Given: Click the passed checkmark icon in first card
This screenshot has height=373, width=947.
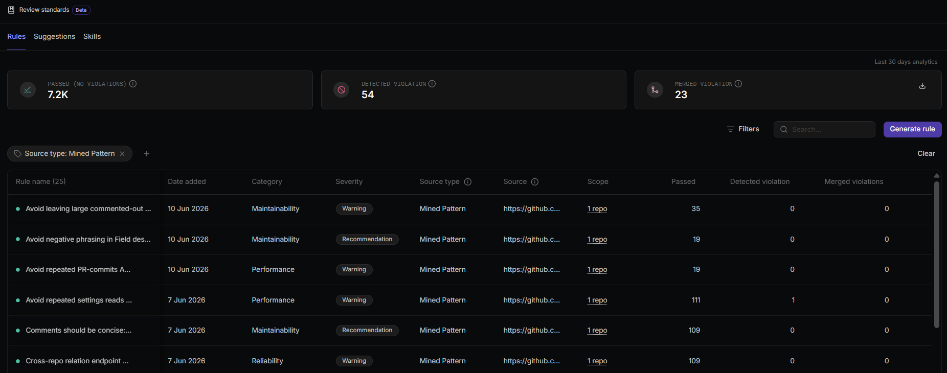Looking at the screenshot, I should 28,90.
